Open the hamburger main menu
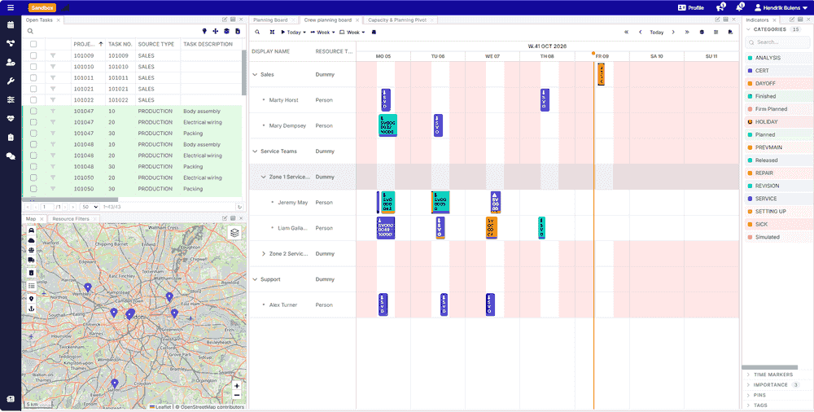814x412 pixels. (11, 8)
